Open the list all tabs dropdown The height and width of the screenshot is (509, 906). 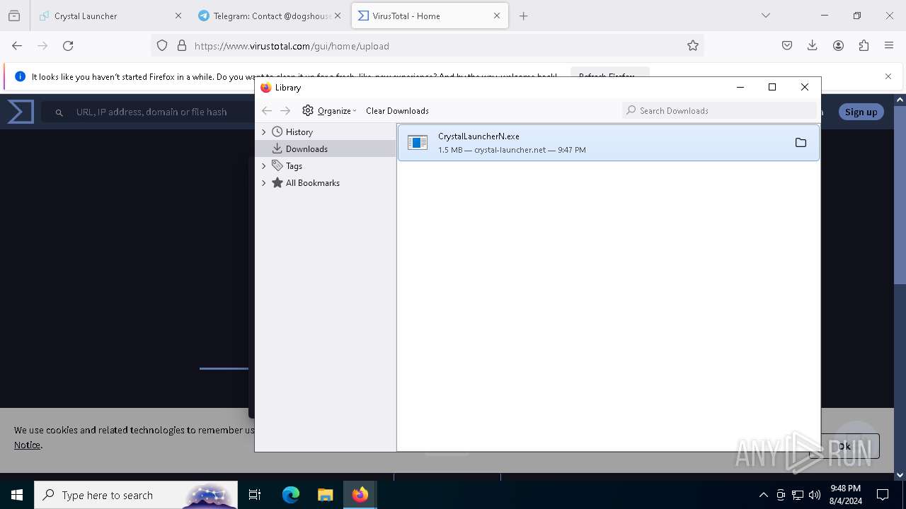766,16
